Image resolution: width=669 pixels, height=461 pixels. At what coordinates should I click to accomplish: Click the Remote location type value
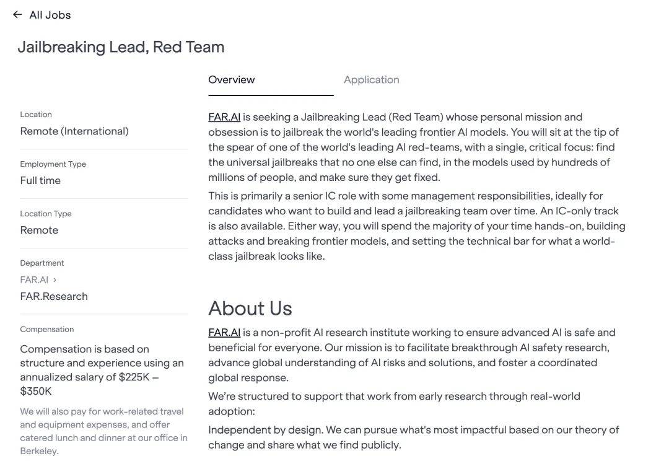[x=39, y=230]
